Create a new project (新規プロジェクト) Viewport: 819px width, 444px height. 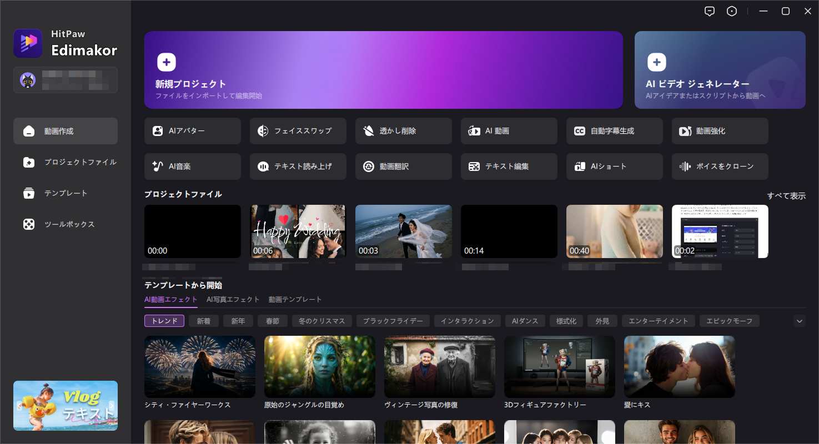[383, 70]
